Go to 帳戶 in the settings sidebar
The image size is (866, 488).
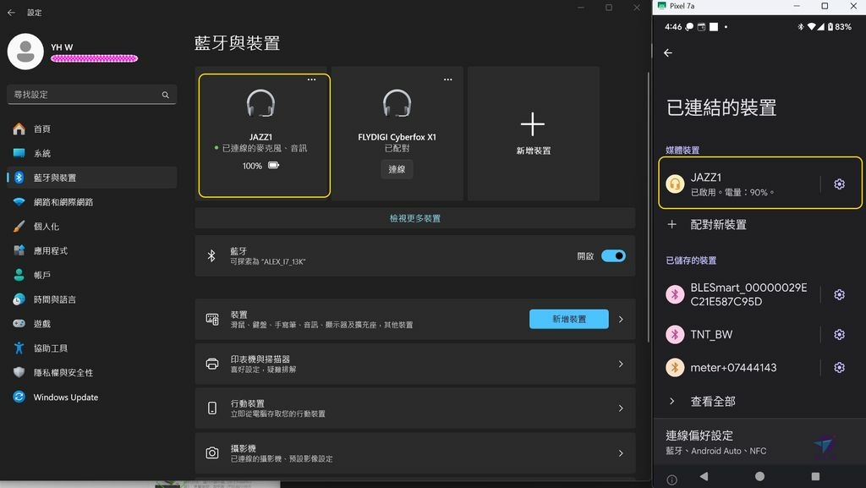point(91,275)
